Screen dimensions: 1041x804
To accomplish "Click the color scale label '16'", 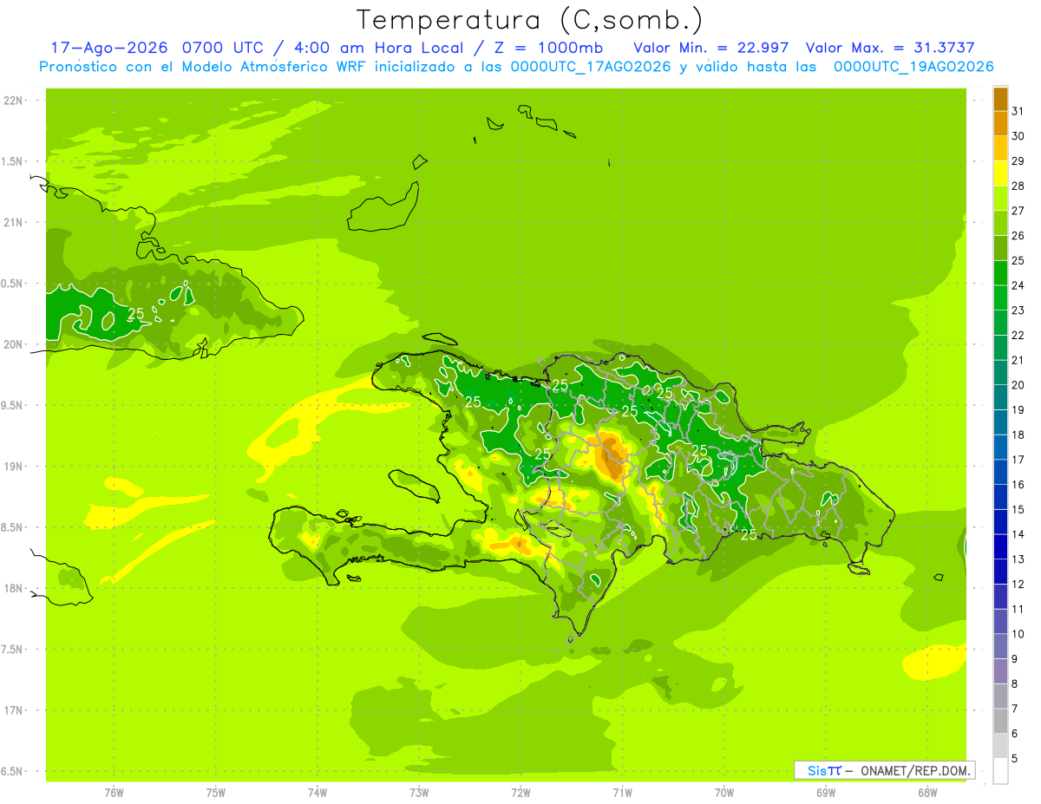I will coord(1018,485).
